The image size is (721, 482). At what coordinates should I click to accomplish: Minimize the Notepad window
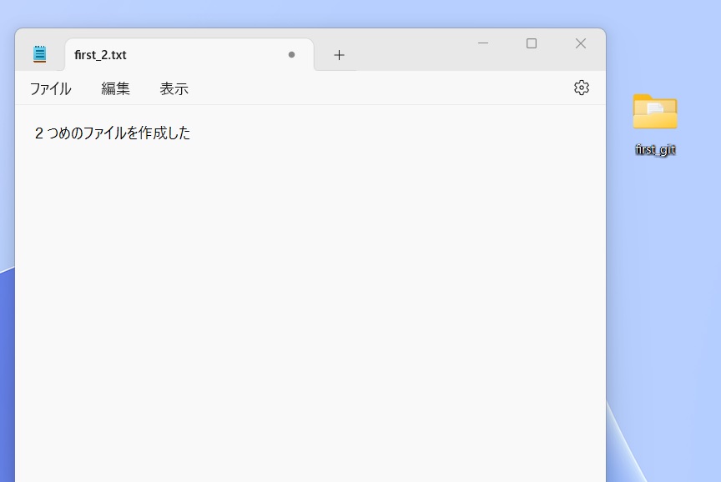482,43
